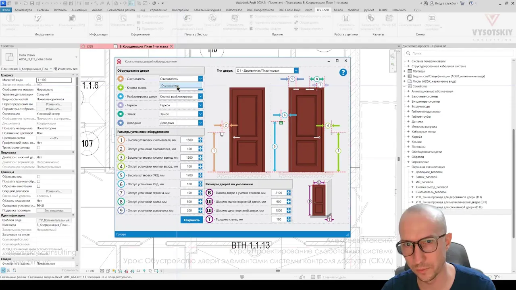The image size is (516, 290).
Task: Switch to the Аннотации ribbon tab
Action: [79, 10]
